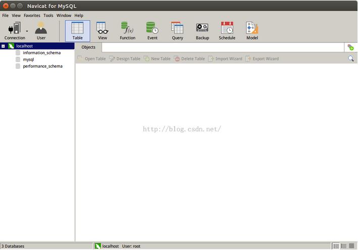The height and width of the screenshot is (250, 358).
Task: Click the mysql database icon
Action: click(x=18, y=60)
